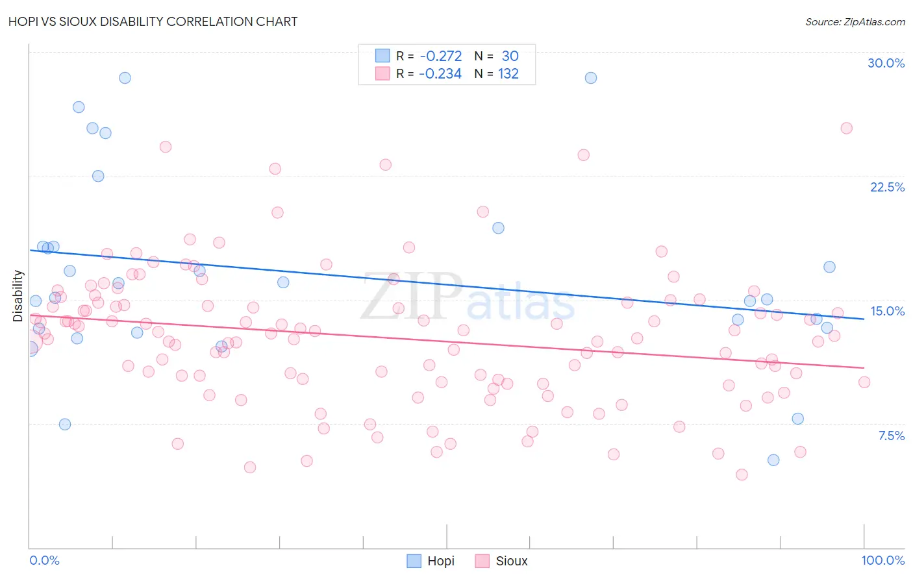Click the Sioux legend swatch at bottom
The width and height of the screenshot is (913, 579).
coord(482,561)
